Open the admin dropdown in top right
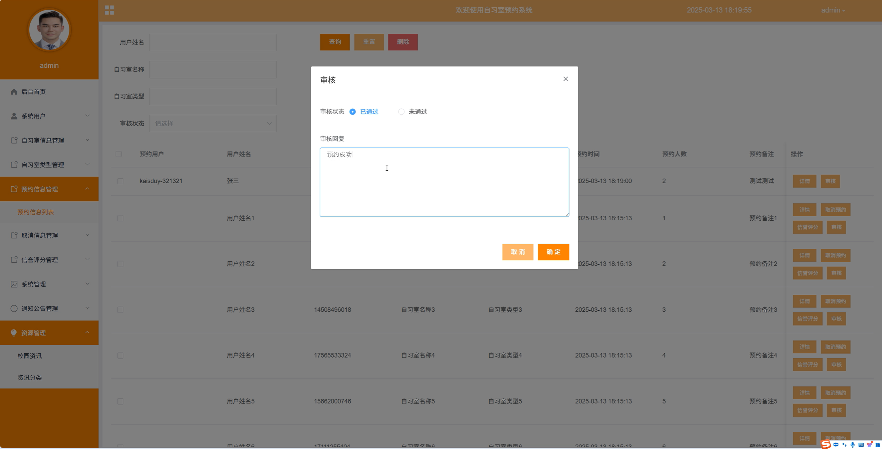The height and width of the screenshot is (449, 882). [833, 10]
